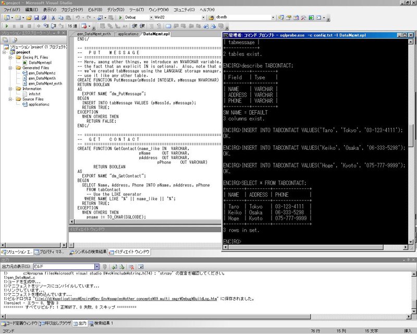Switch to the 検索結果 1 bottom tab
The width and height of the screenshot is (417, 334).
[x=101, y=324]
